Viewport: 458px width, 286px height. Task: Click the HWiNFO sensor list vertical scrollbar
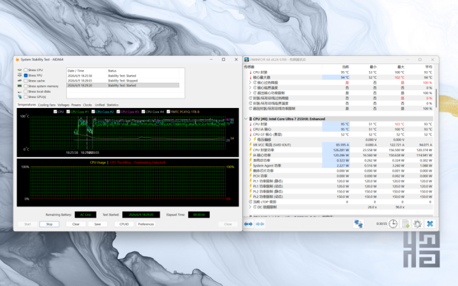[x=436, y=98]
